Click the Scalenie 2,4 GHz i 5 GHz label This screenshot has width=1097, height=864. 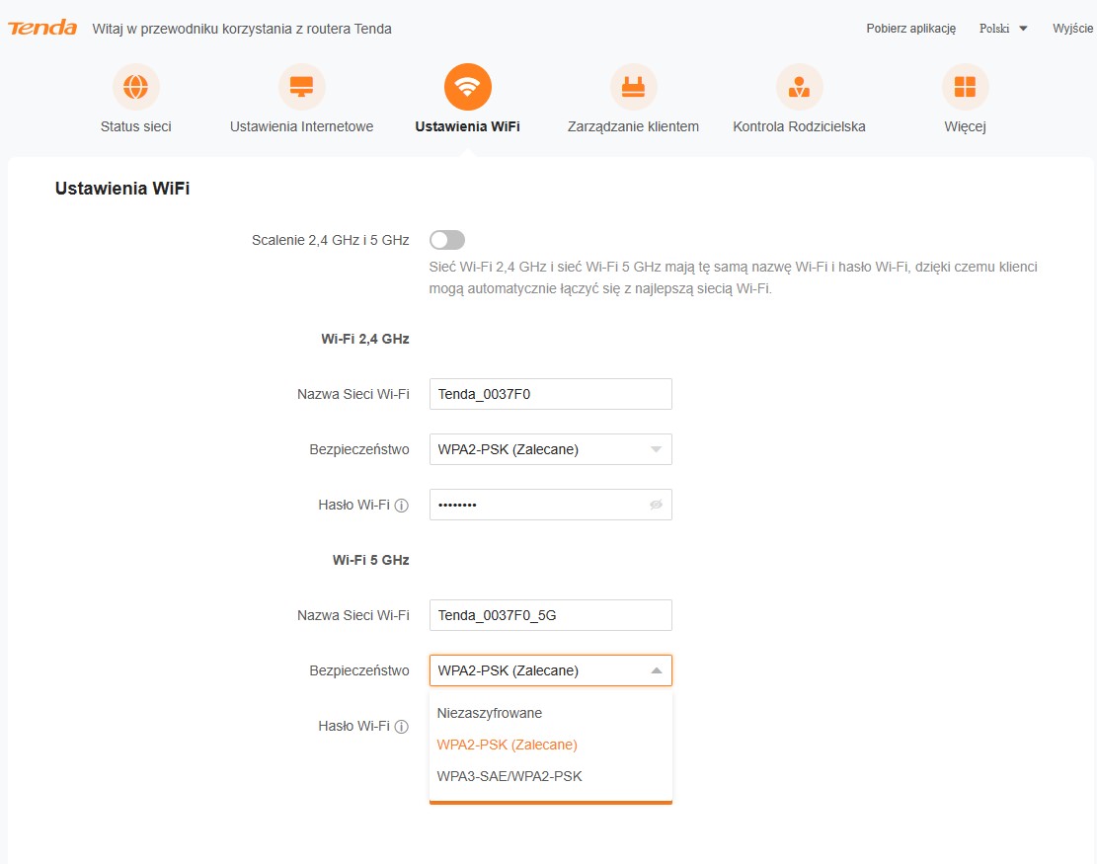330,240
